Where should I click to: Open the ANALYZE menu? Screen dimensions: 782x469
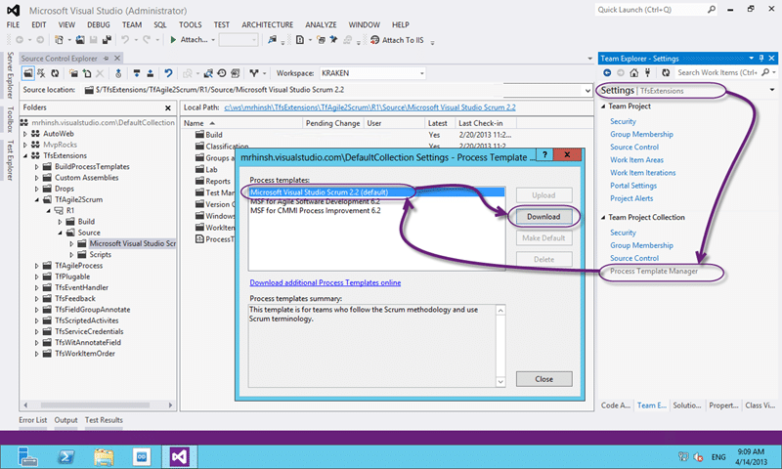[x=321, y=24]
